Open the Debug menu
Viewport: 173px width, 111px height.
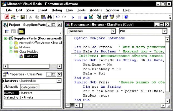tap(57, 10)
